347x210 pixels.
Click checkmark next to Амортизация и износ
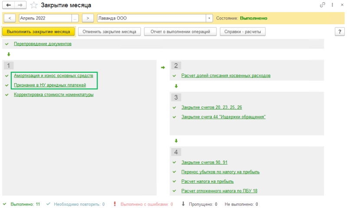point(7,76)
